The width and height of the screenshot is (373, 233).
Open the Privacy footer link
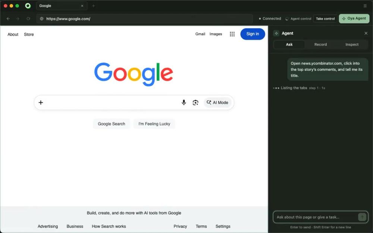coord(180,226)
